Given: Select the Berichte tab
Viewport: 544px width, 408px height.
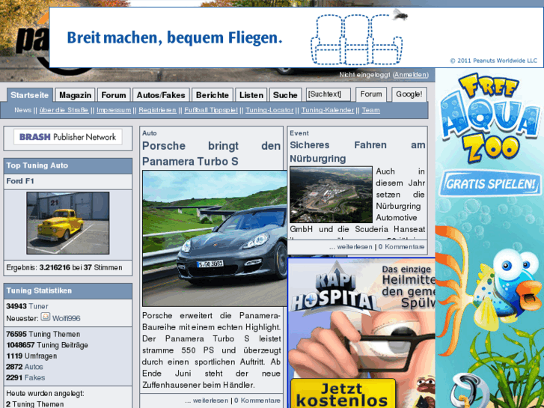Looking at the screenshot, I should (x=213, y=95).
